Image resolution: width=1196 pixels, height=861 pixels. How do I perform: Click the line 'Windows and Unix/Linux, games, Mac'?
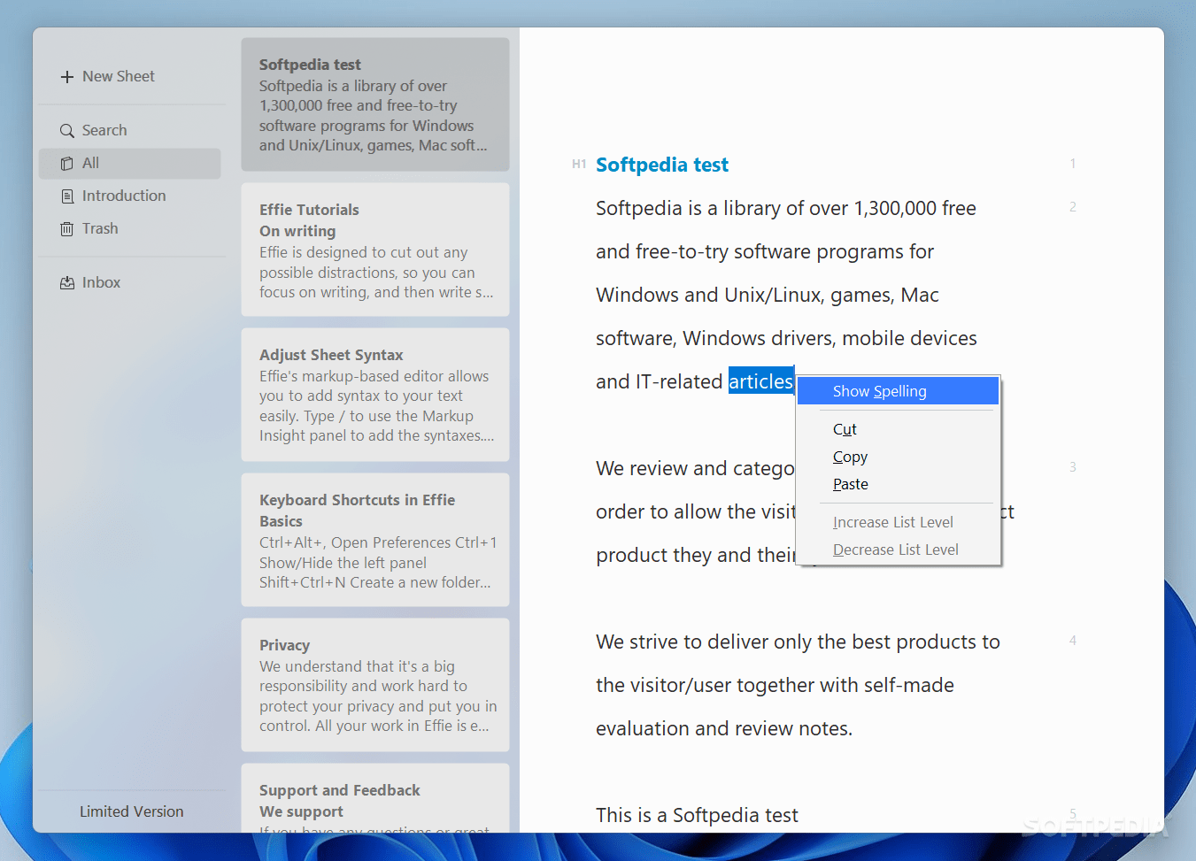(x=768, y=295)
